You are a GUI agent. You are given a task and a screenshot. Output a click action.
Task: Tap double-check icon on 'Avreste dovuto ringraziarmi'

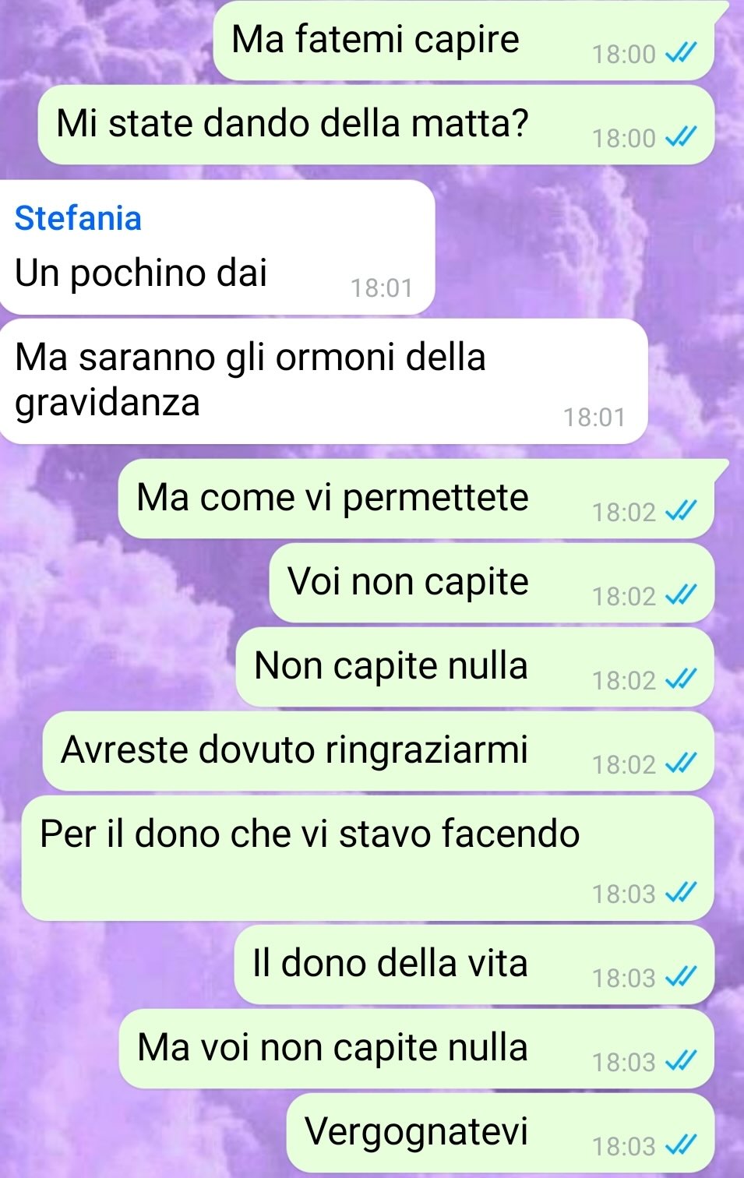[680, 764]
